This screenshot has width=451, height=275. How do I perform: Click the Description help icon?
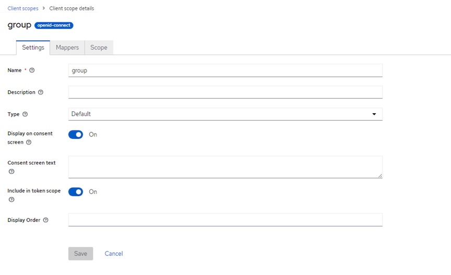coord(41,92)
